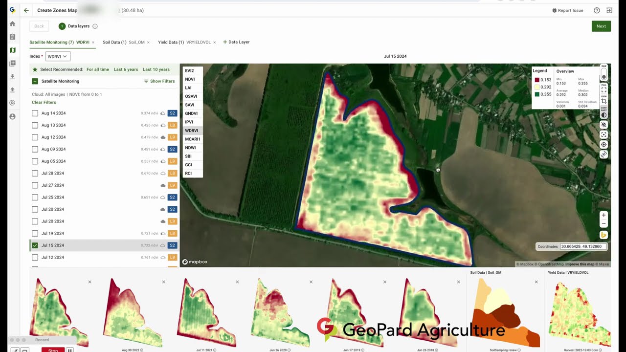Select the Aug 30 2022 thumbnail

(x=133, y=312)
